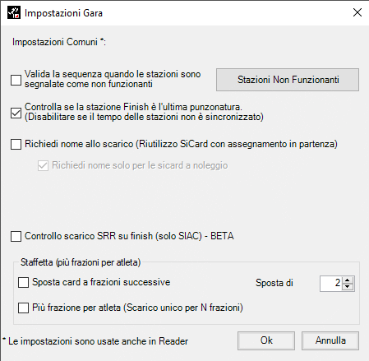
Task: Uncheck the Finish station last punch control
Action: tap(16, 113)
